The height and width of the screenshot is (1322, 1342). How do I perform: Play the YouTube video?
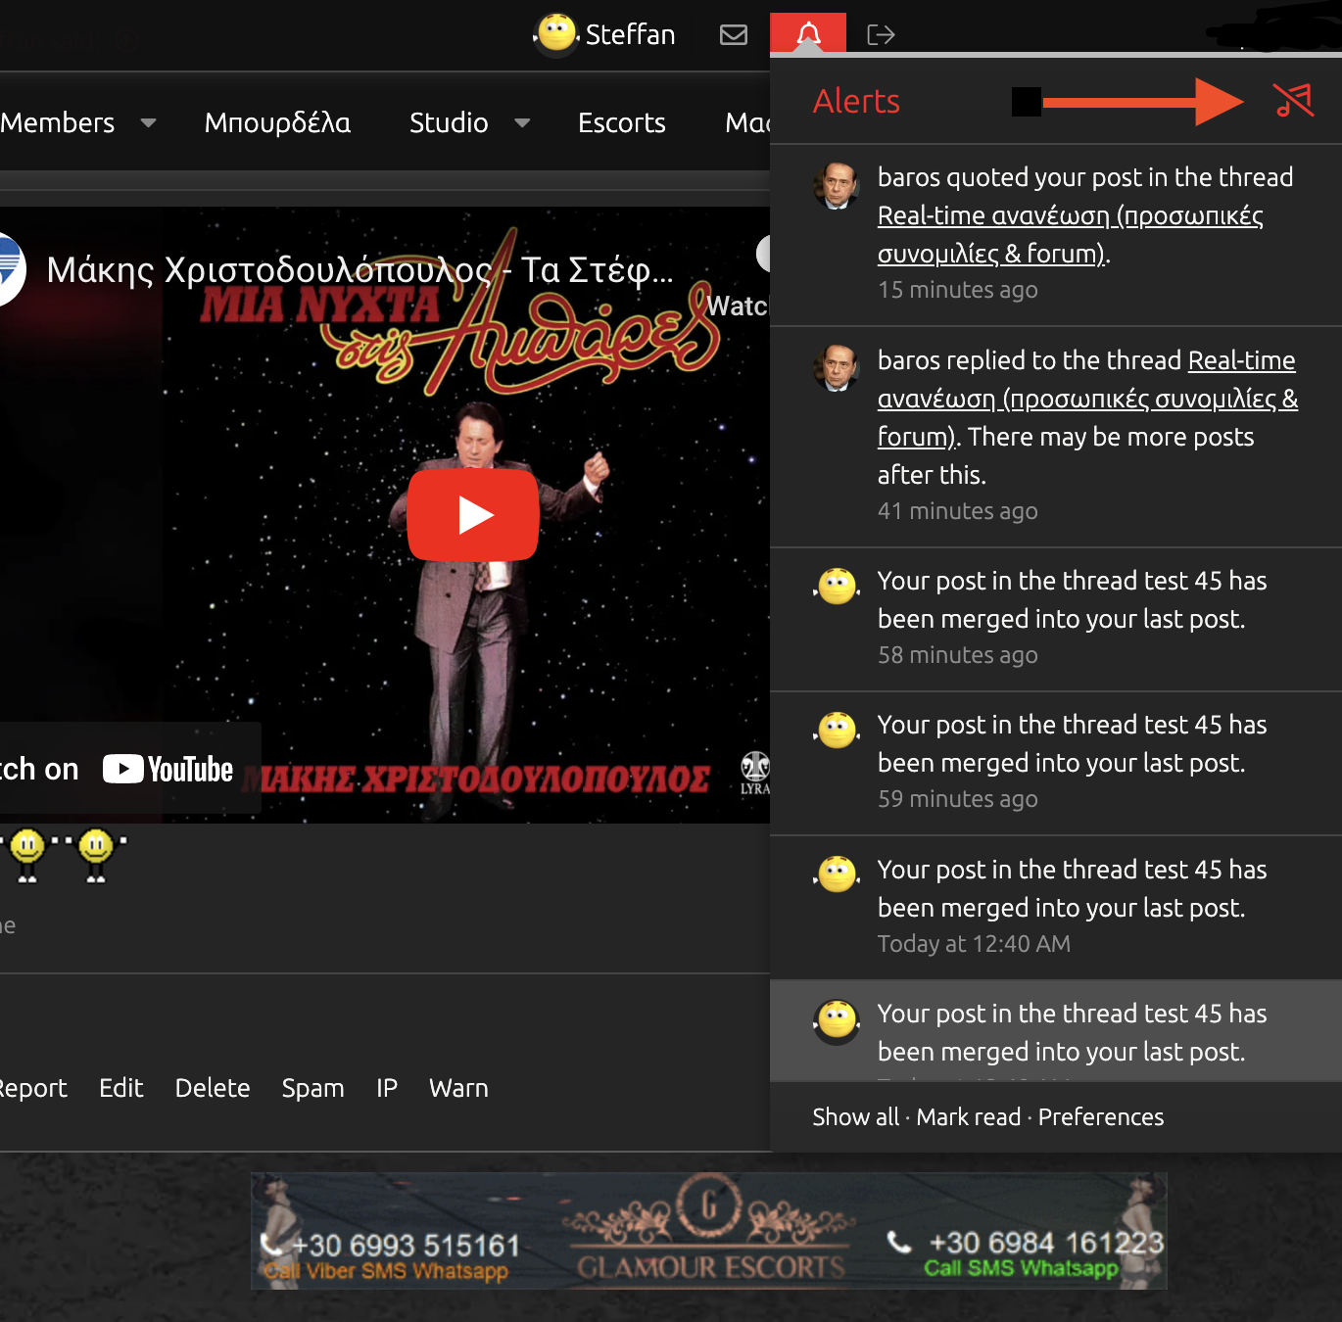click(x=473, y=515)
